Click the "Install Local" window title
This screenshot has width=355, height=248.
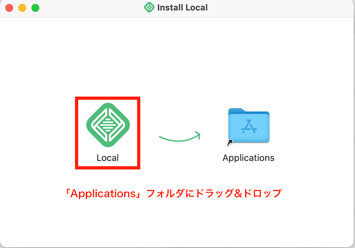click(182, 7)
